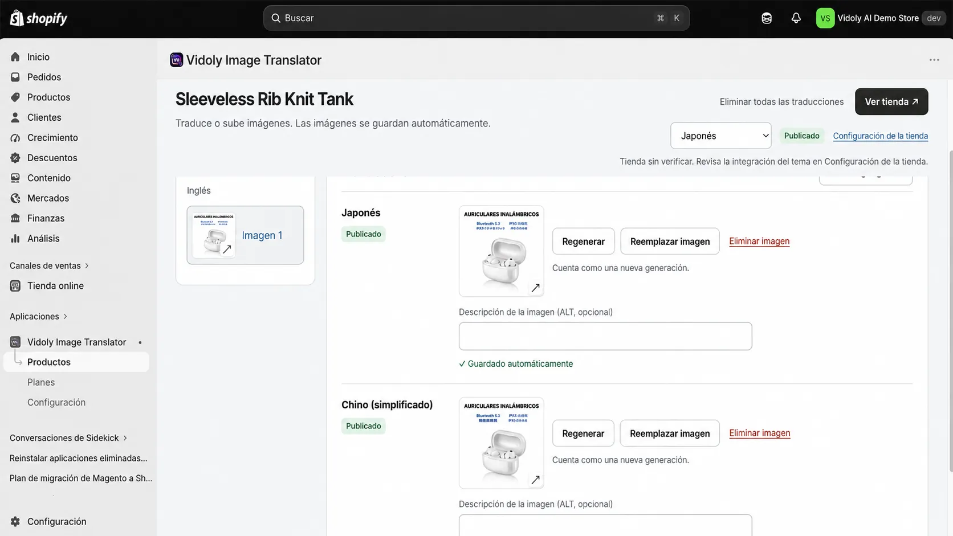Click Reemplazar imagen for Japonés

670,242
